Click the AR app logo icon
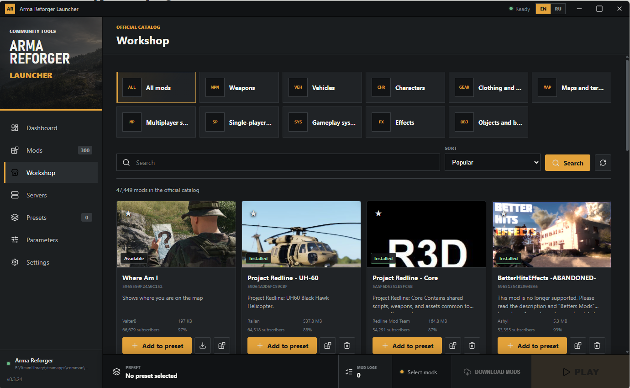The height and width of the screenshot is (388, 630). tap(10, 9)
